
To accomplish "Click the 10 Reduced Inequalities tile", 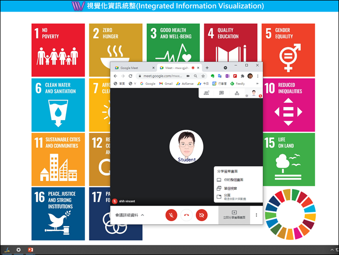I will point(289,105).
